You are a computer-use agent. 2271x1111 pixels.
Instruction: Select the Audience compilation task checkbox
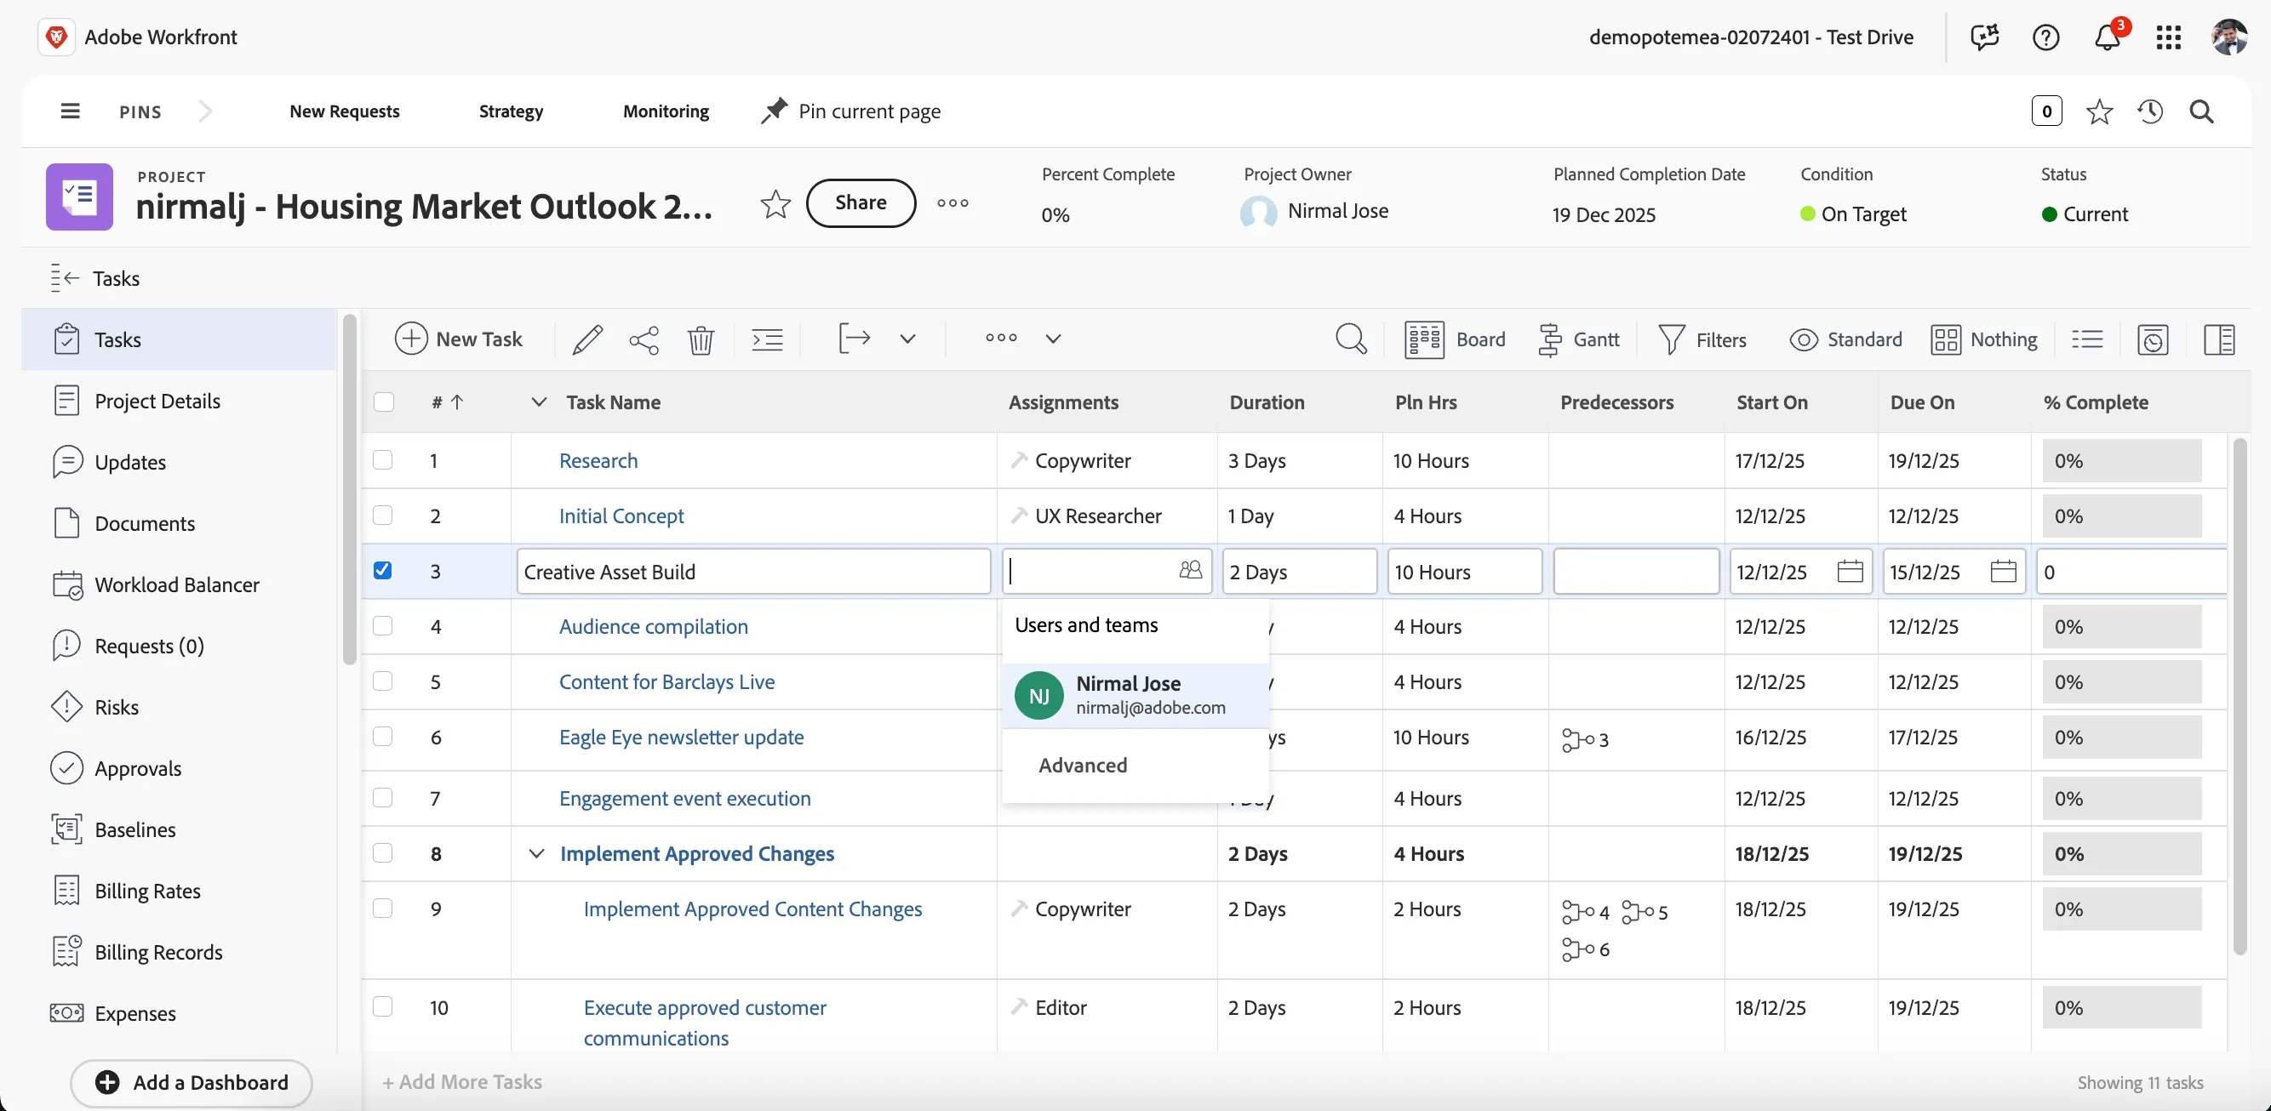pyautogui.click(x=383, y=625)
